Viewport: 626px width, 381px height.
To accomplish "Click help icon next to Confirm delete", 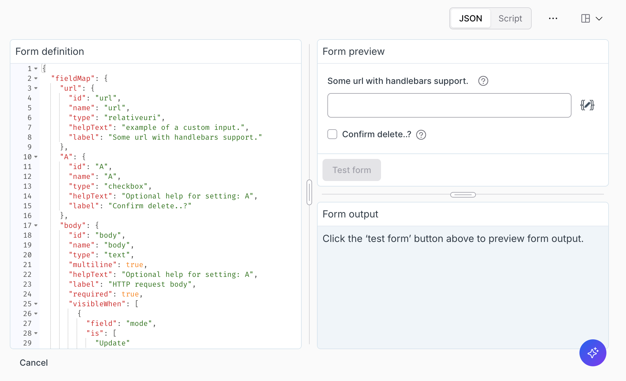I will click(x=421, y=134).
